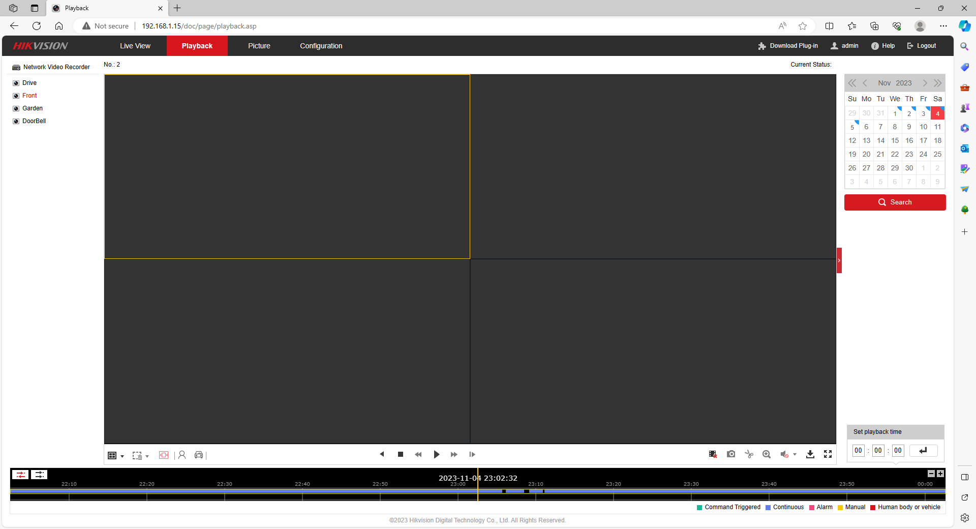Viewport: 976px width, 529px height.
Task: Open the audio volume dropdown arrow
Action: (x=795, y=455)
